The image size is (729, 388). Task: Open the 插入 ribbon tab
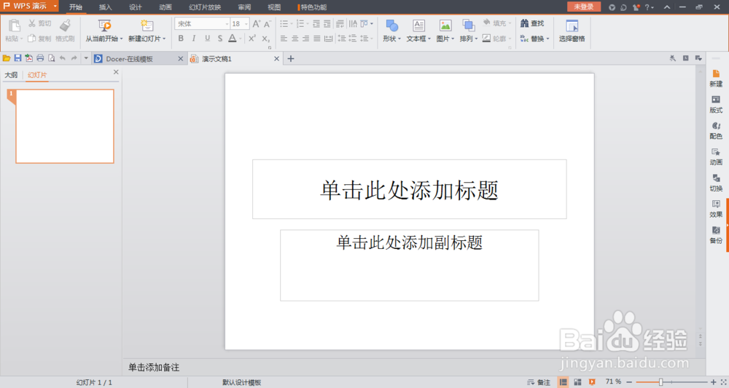coord(106,7)
